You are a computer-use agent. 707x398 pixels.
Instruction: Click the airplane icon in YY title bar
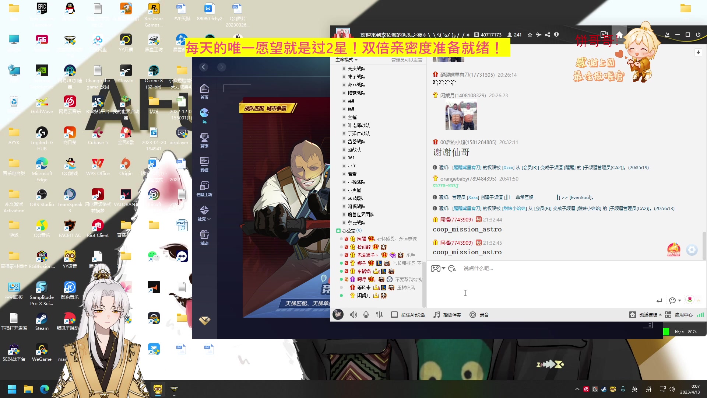pyautogui.click(x=539, y=35)
